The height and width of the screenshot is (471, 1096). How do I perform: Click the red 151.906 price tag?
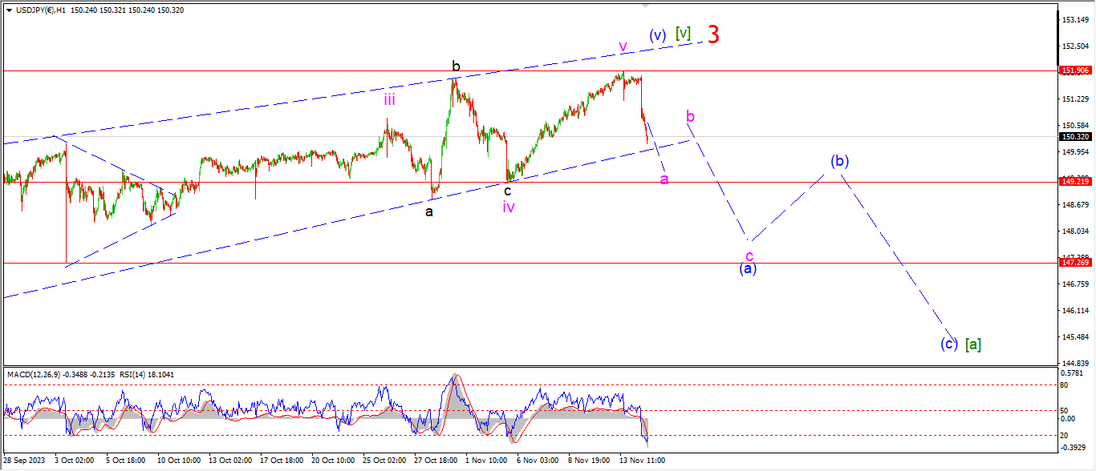(1075, 70)
